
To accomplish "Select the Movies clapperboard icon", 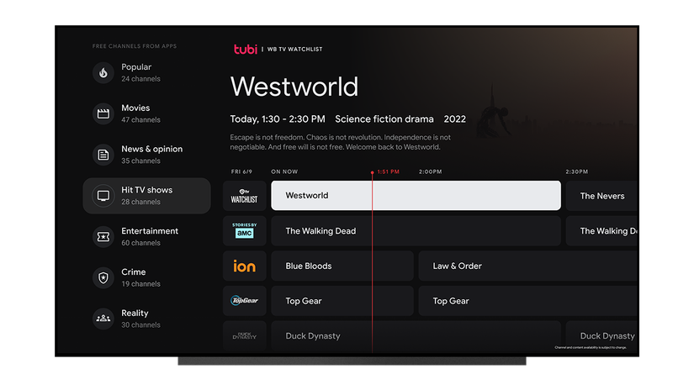I will 103,113.
